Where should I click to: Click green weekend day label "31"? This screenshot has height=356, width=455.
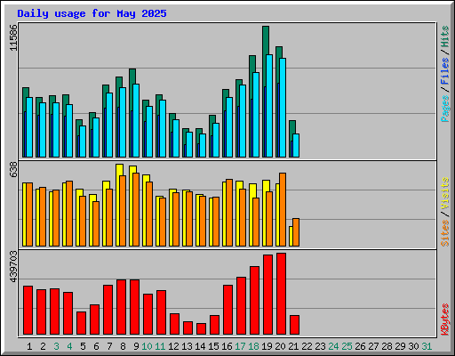coord(427,346)
